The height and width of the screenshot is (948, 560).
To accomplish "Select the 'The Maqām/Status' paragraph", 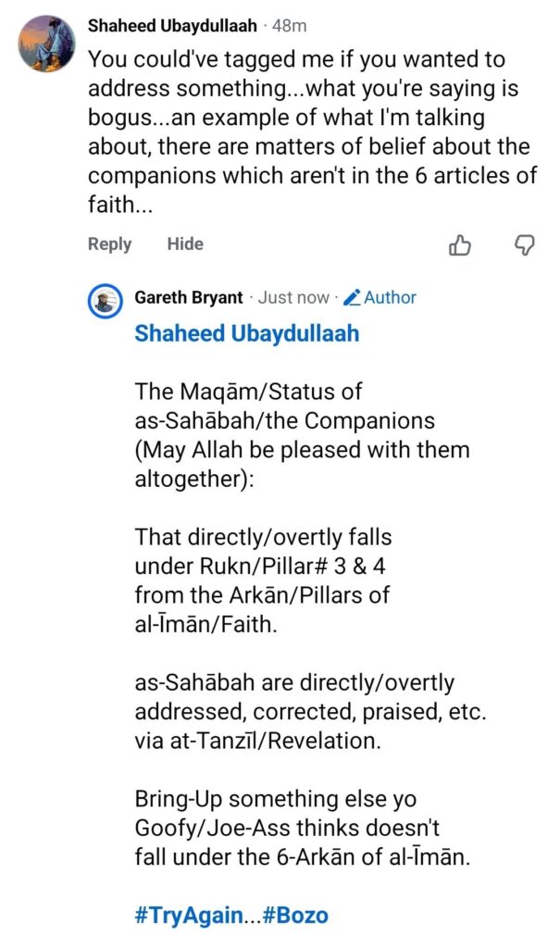I will (x=302, y=435).
